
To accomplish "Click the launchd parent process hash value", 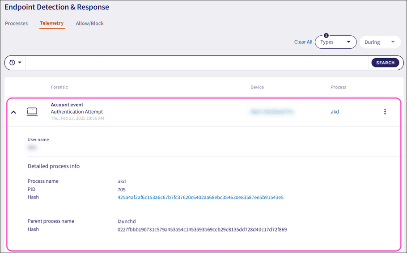I will coord(202,229).
